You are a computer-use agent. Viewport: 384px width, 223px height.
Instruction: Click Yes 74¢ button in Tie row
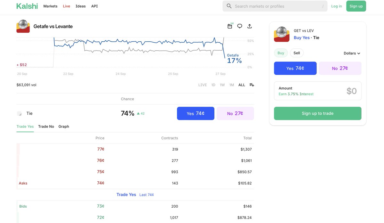tap(196, 113)
